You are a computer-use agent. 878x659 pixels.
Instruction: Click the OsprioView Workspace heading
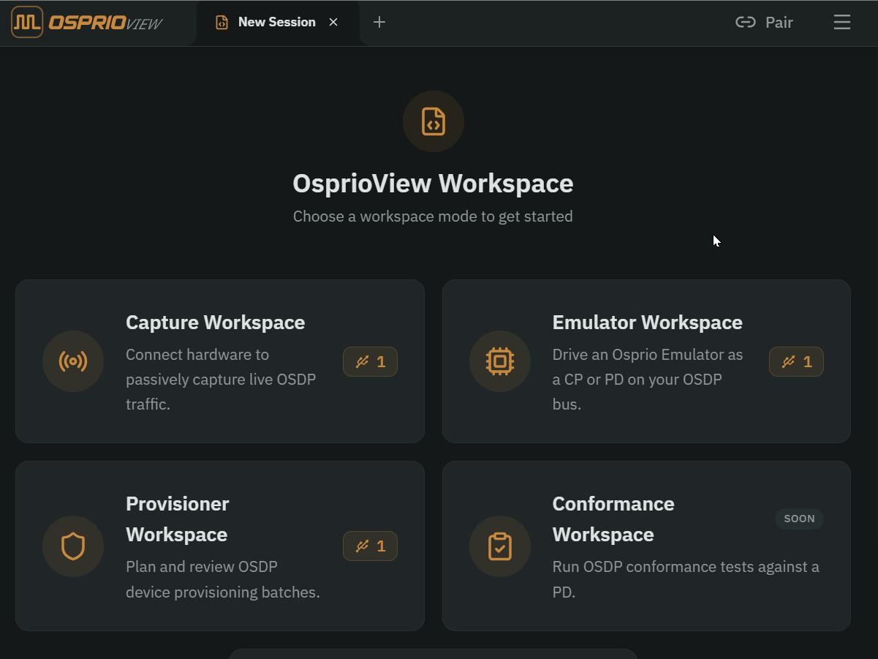433,184
